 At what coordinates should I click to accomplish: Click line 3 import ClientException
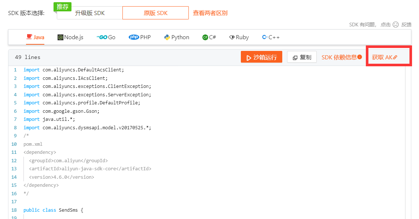click(x=87, y=86)
